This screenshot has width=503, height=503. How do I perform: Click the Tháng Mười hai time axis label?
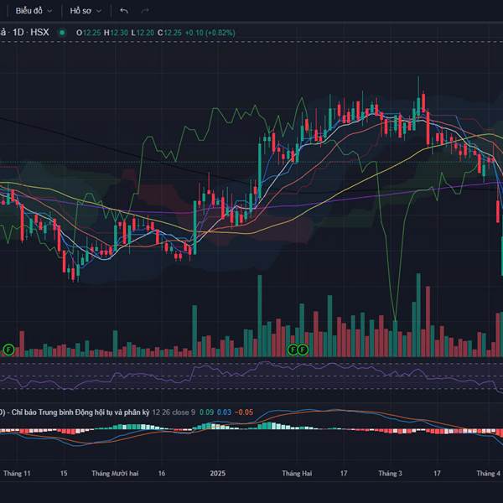pos(115,474)
